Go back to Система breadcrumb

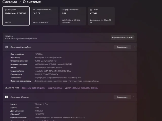point(10,2)
